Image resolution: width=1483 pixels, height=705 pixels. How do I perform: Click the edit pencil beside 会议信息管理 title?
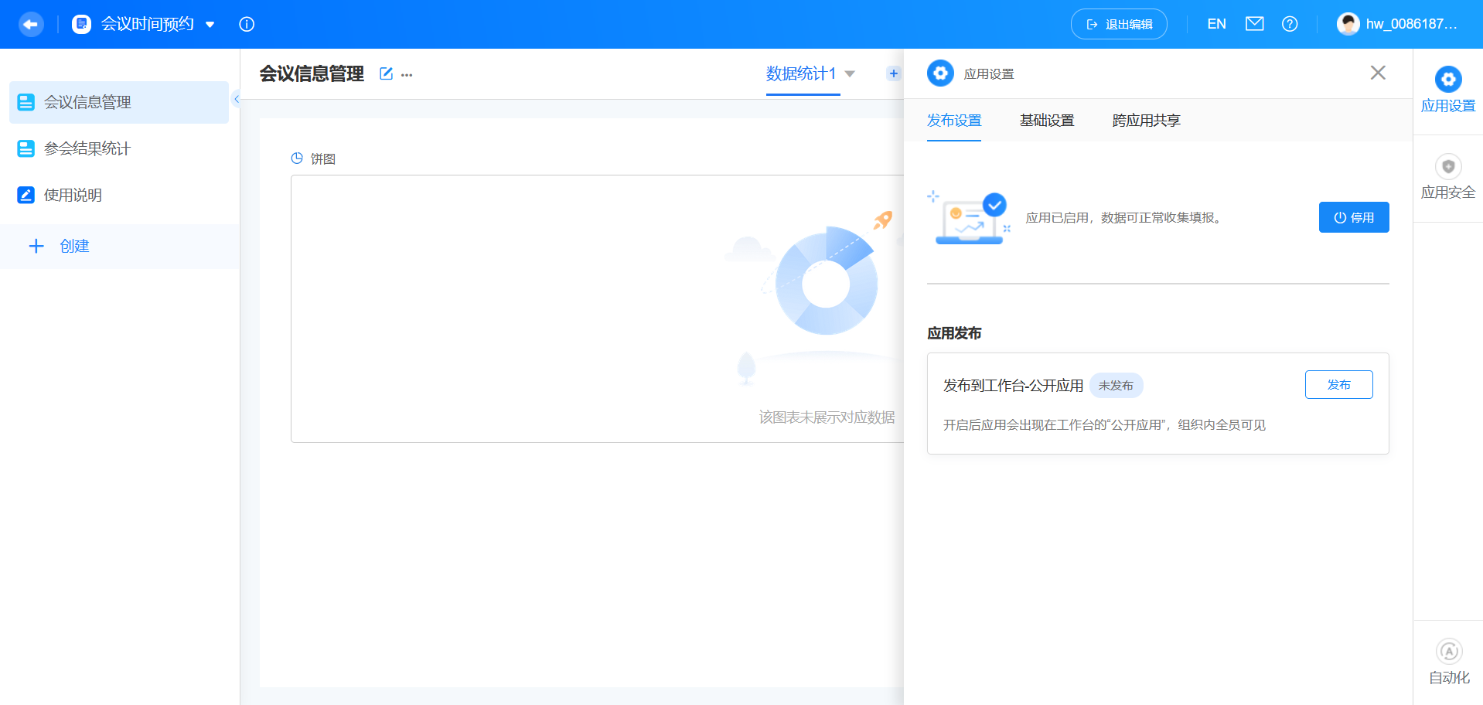point(386,73)
